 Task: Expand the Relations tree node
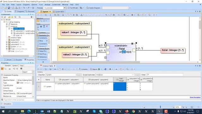coord(7,24)
